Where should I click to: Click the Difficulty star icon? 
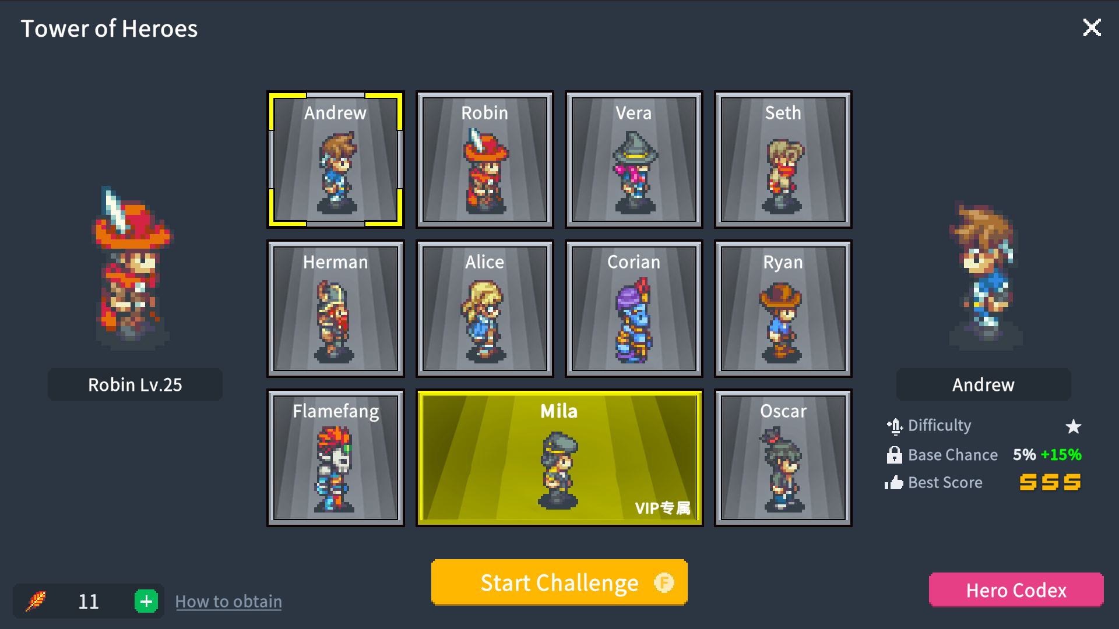[x=1073, y=426]
